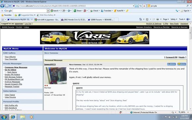This screenshot has height=120, width=192.
Task: Click the Message Tracker link
Action: (12, 87)
